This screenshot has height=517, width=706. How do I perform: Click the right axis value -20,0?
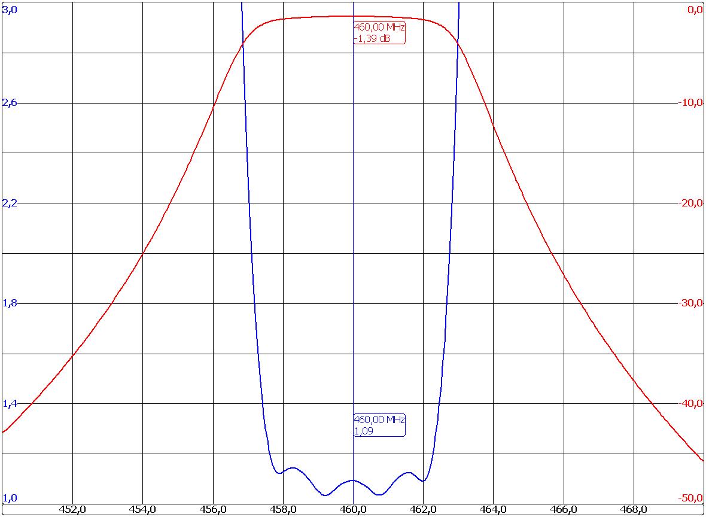click(x=692, y=202)
